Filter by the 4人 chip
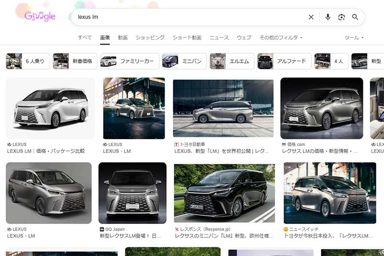The height and width of the screenshot is (256, 384). pyautogui.click(x=331, y=61)
